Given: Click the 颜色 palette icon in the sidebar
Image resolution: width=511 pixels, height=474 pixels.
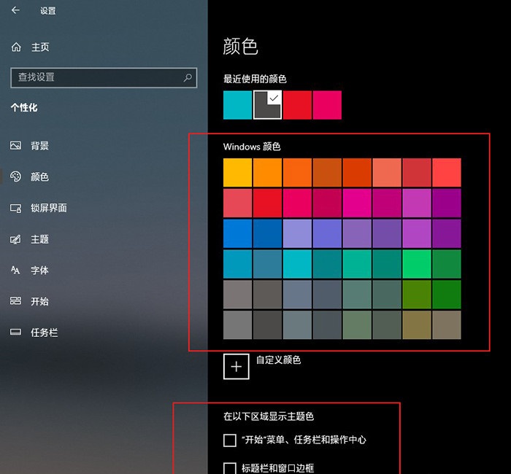Looking at the screenshot, I should [x=15, y=176].
